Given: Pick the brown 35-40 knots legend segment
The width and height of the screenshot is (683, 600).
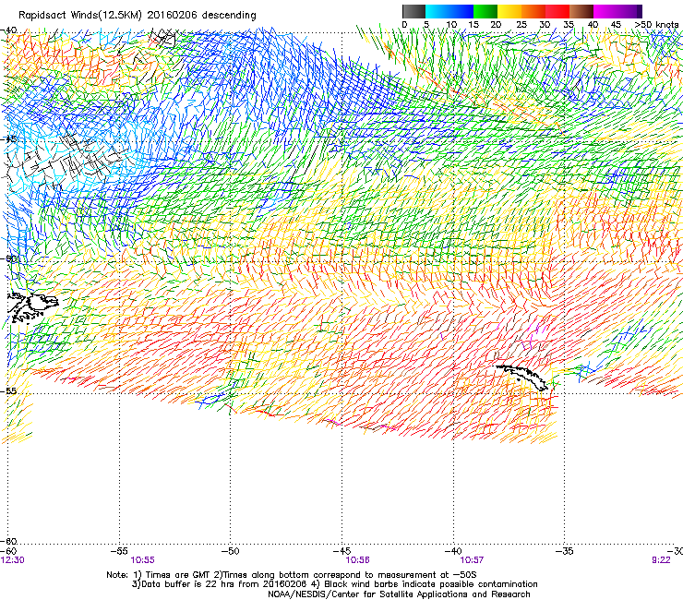Looking at the screenshot, I should [x=581, y=11].
